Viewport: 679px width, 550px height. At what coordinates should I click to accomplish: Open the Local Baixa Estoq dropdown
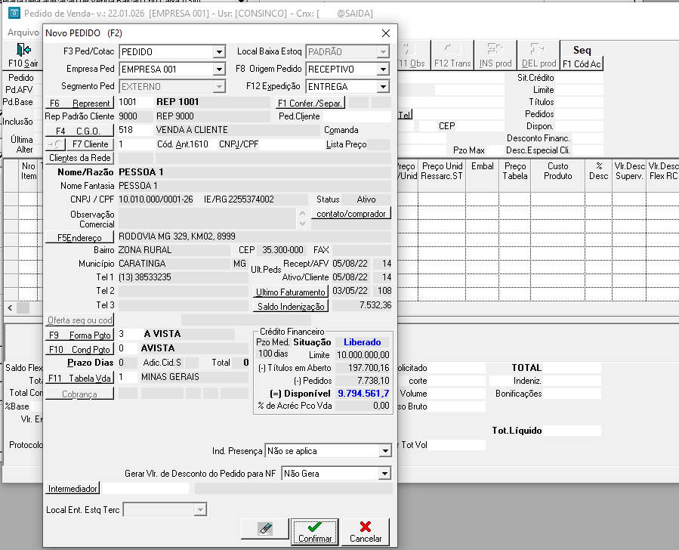coord(383,52)
